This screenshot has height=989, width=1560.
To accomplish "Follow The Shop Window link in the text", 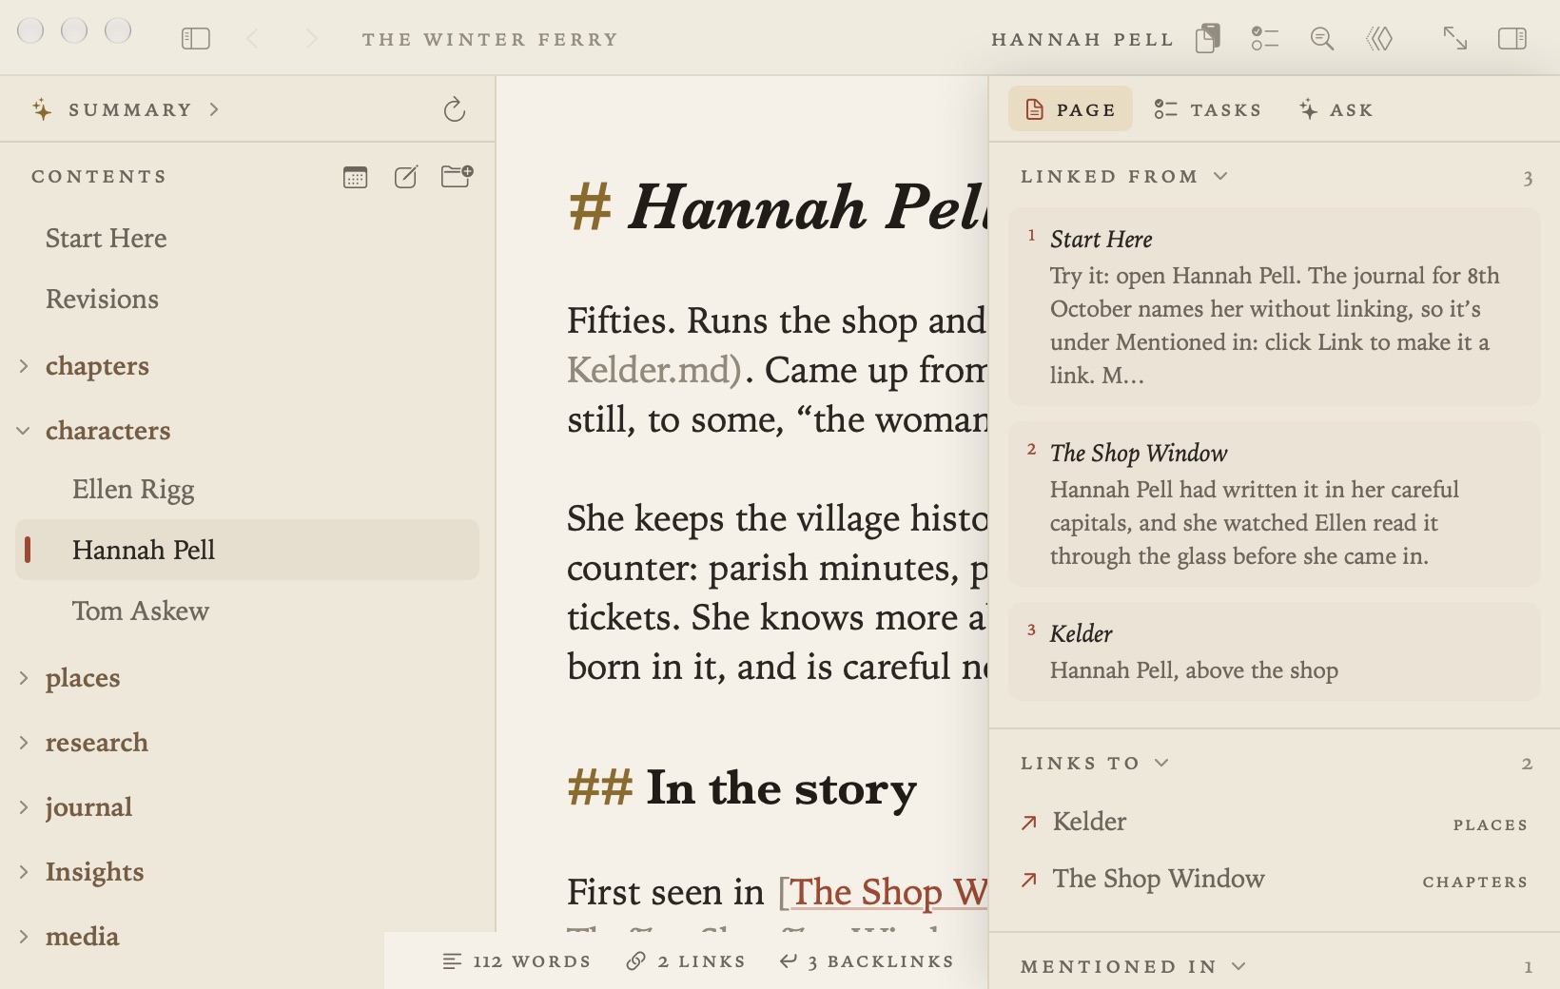I will [888, 892].
